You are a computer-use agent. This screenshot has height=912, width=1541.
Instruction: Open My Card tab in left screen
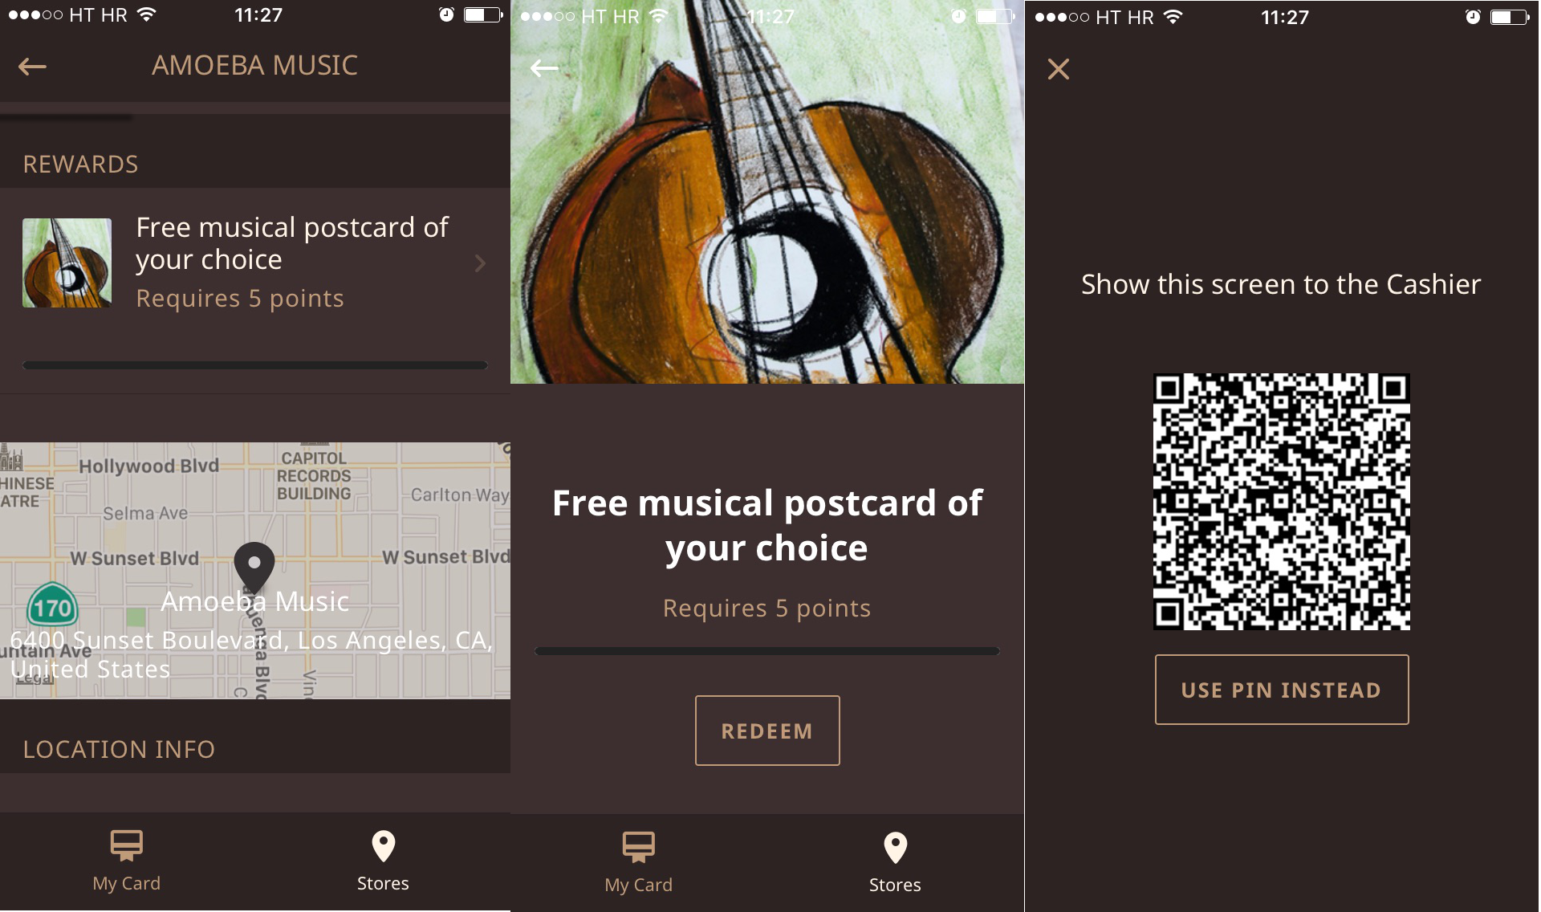[127, 861]
